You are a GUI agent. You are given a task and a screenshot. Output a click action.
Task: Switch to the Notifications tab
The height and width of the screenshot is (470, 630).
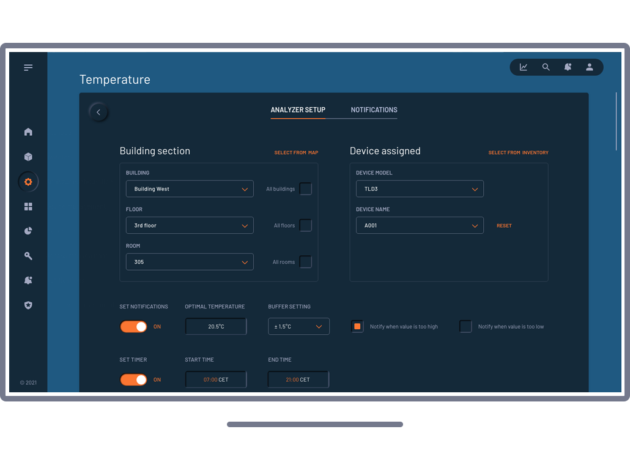[x=374, y=110]
